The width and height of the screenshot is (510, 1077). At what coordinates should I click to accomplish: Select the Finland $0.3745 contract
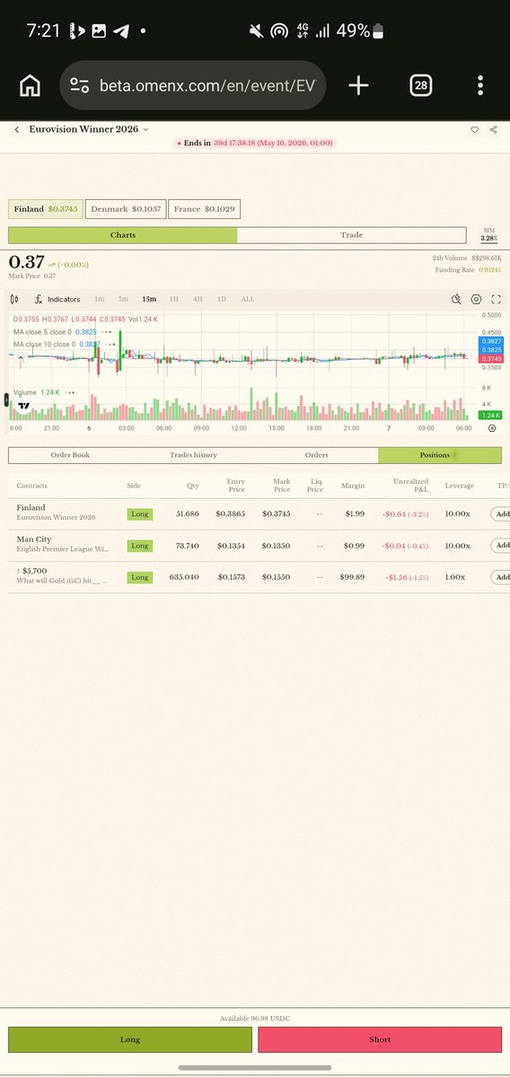tap(45, 209)
